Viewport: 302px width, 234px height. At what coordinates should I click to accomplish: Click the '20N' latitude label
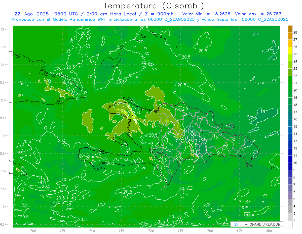tap(4, 100)
